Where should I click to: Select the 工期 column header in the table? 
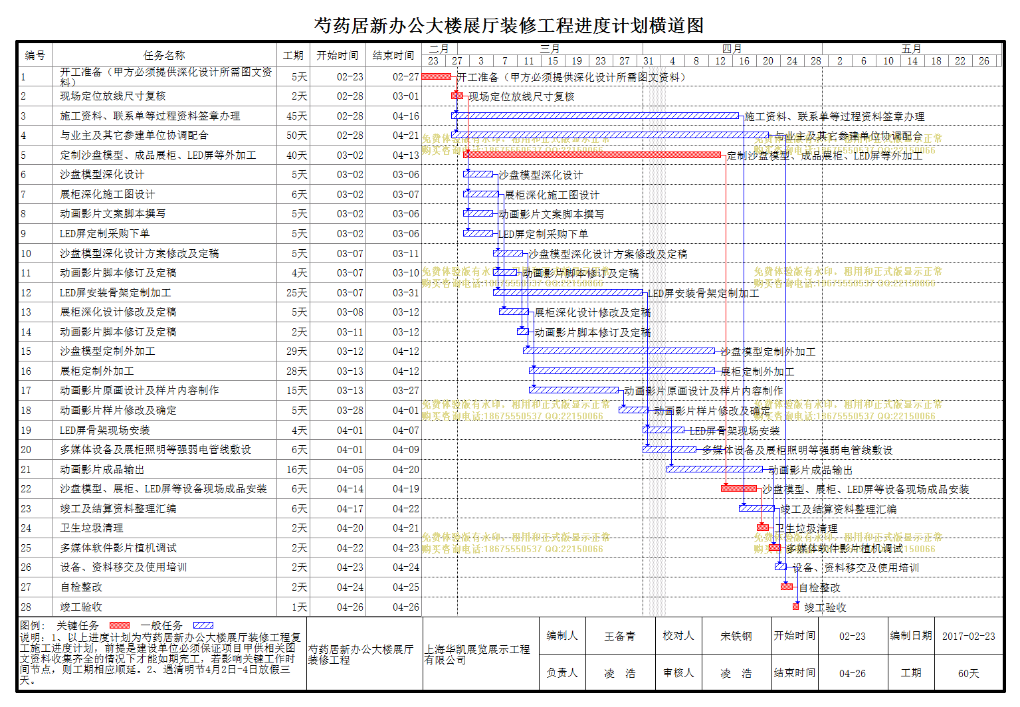click(293, 55)
